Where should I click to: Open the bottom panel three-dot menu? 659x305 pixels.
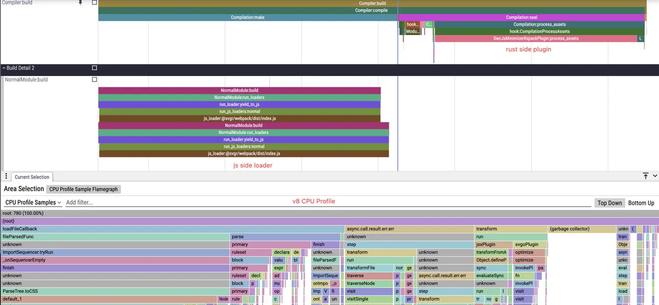click(6, 176)
